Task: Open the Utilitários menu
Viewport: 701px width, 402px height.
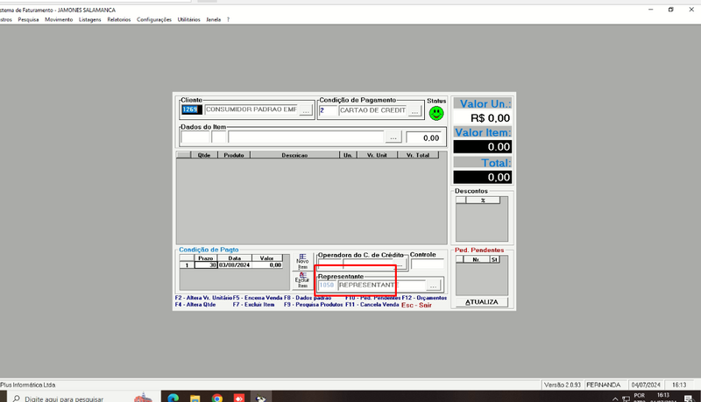Action: tap(188, 19)
